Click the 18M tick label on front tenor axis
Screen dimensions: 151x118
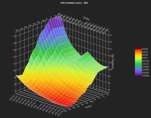[x=92, y=101]
